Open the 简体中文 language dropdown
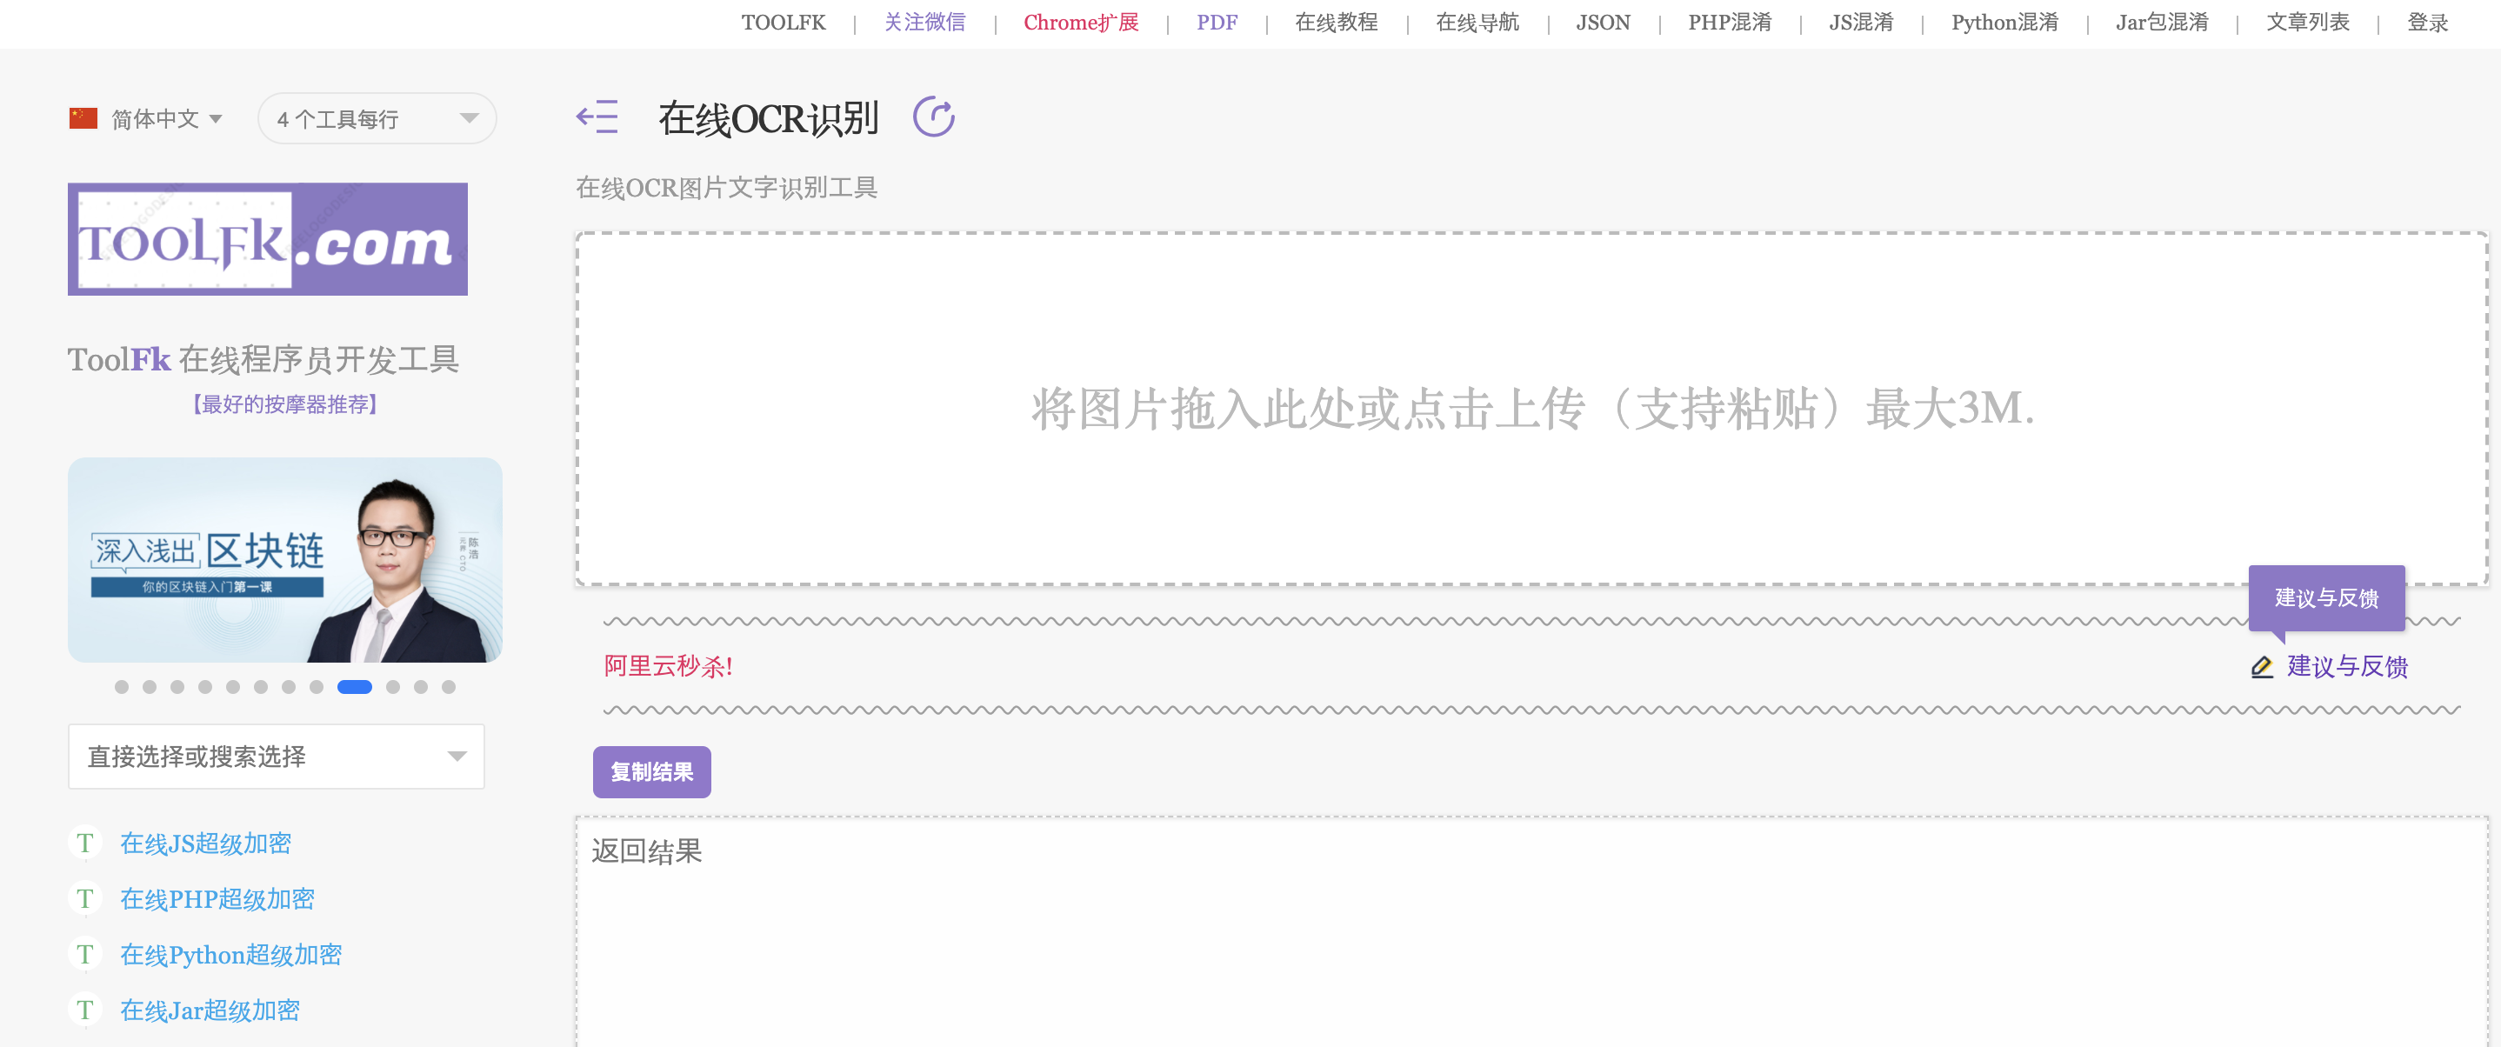This screenshot has width=2501, height=1047. [x=165, y=117]
